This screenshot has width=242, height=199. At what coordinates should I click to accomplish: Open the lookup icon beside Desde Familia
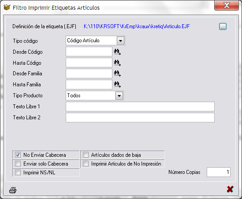(x=117, y=74)
